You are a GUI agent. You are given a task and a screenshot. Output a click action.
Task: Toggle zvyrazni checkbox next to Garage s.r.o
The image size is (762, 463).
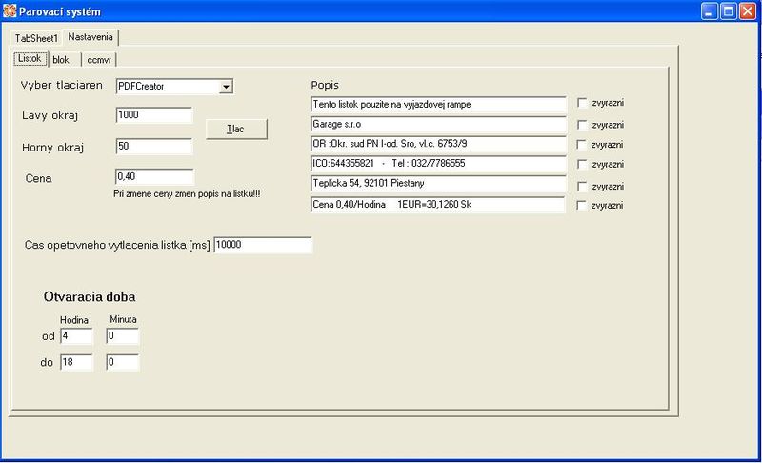(x=582, y=124)
